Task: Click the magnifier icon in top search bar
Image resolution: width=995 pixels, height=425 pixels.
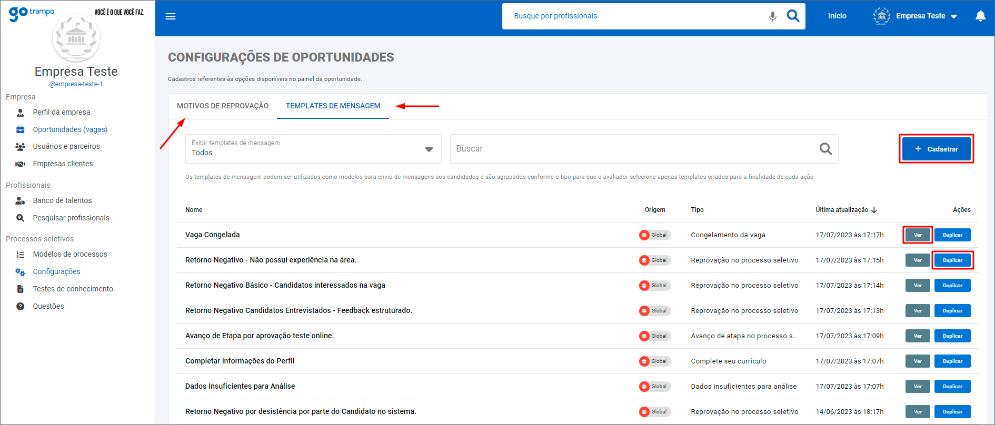Action: click(x=793, y=16)
